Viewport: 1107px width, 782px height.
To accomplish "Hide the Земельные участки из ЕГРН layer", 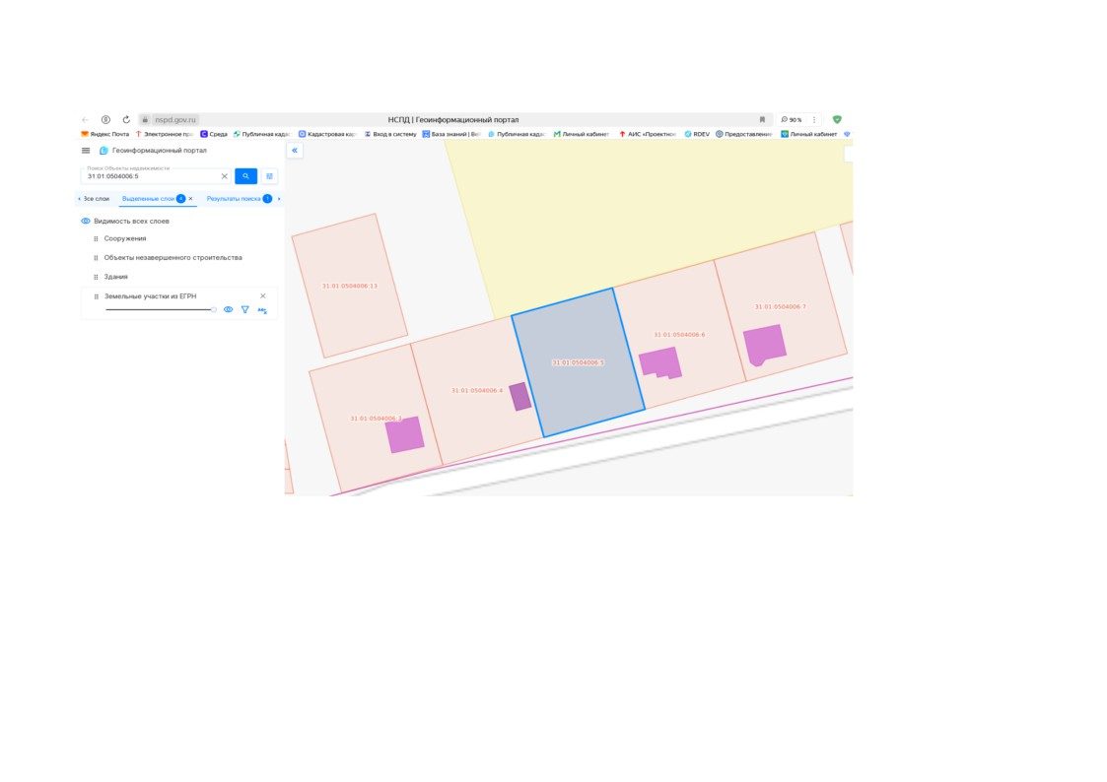I will pyautogui.click(x=228, y=309).
